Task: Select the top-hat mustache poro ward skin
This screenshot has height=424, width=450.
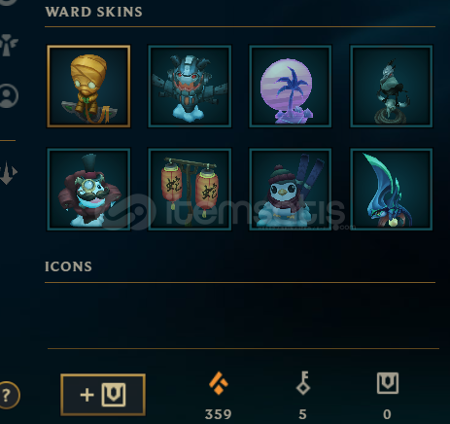Action: tap(88, 190)
